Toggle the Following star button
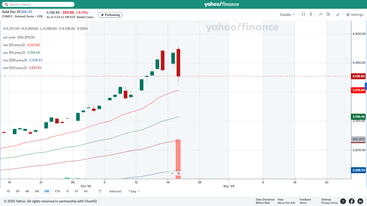367x206 pixels. 110,15
